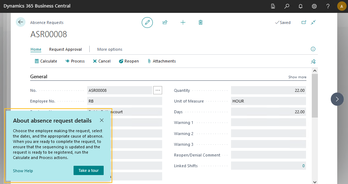Open record in new window icon
This screenshot has width=348, height=184.
pos(304,22)
